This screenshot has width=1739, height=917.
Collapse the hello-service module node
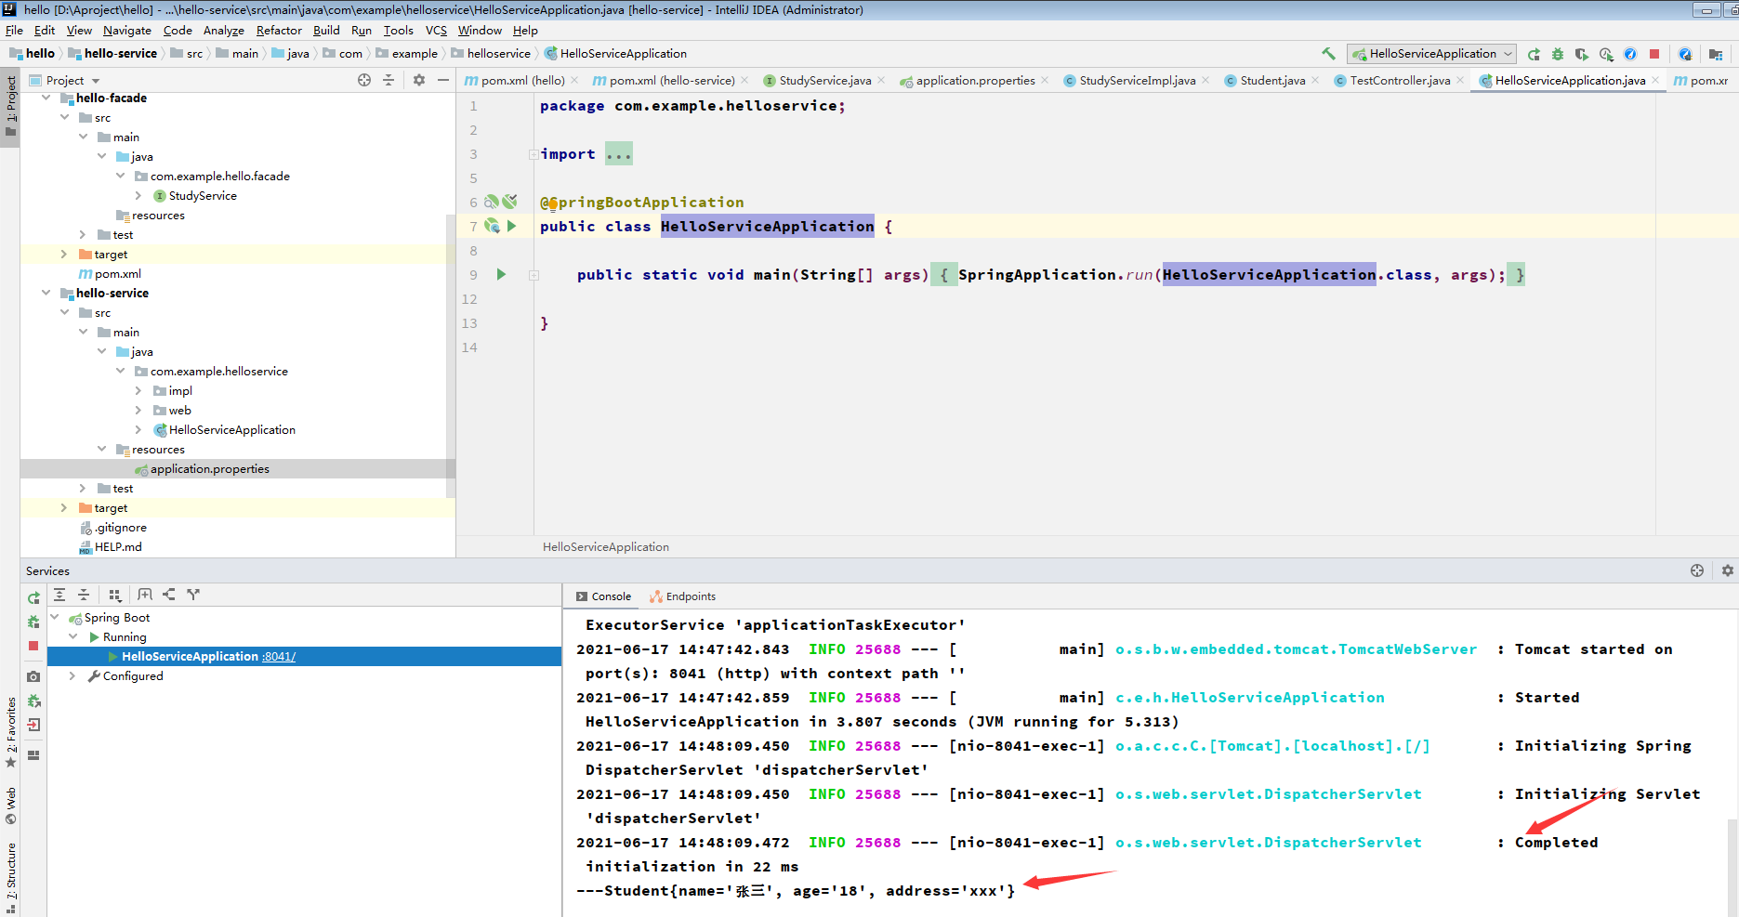[46, 293]
